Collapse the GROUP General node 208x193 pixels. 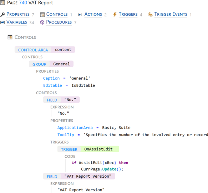pyautogui.click(x=51, y=64)
